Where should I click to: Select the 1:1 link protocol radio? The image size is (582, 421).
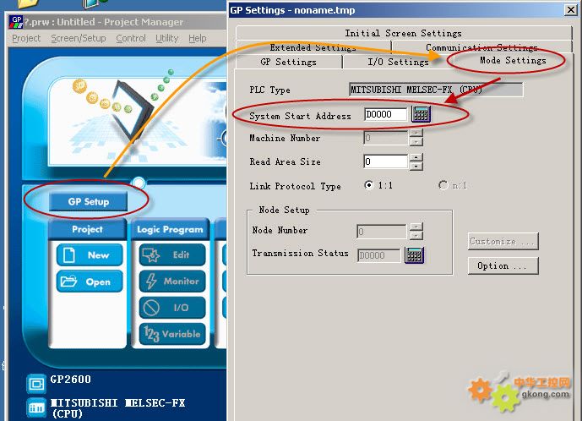(369, 184)
